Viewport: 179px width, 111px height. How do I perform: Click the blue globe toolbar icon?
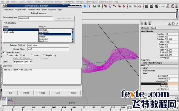(85, 6)
